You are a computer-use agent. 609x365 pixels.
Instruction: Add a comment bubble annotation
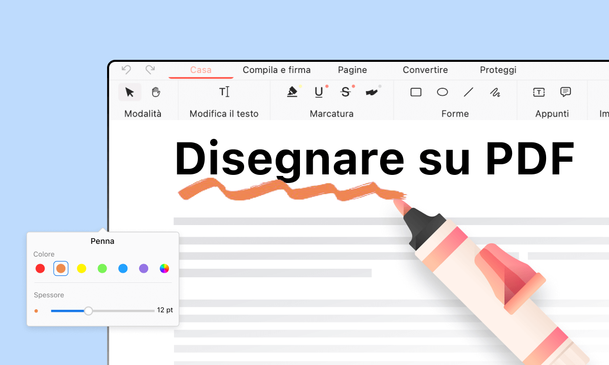point(565,92)
